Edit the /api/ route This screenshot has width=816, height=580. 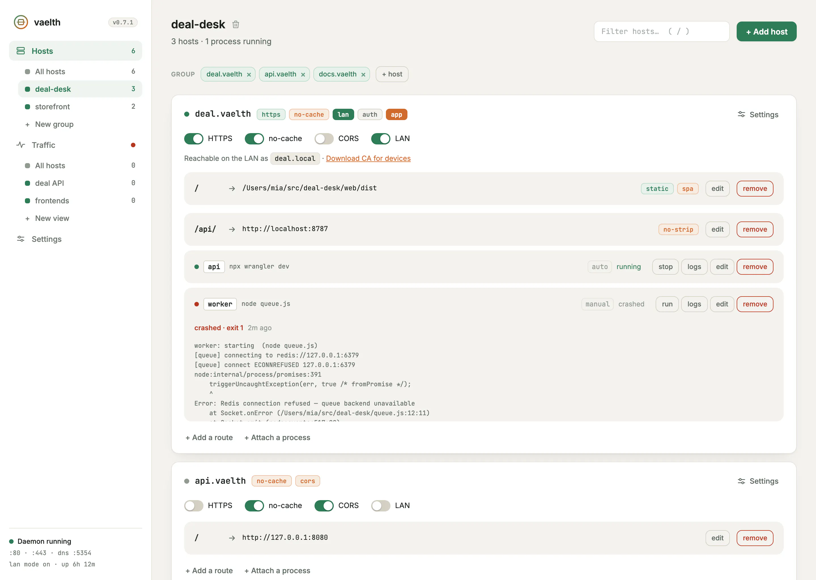tap(717, 229)
